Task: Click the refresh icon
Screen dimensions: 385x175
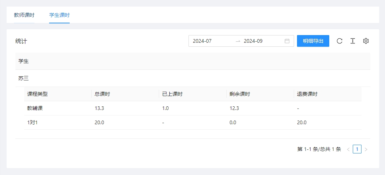Action: [x=340, y=41]
